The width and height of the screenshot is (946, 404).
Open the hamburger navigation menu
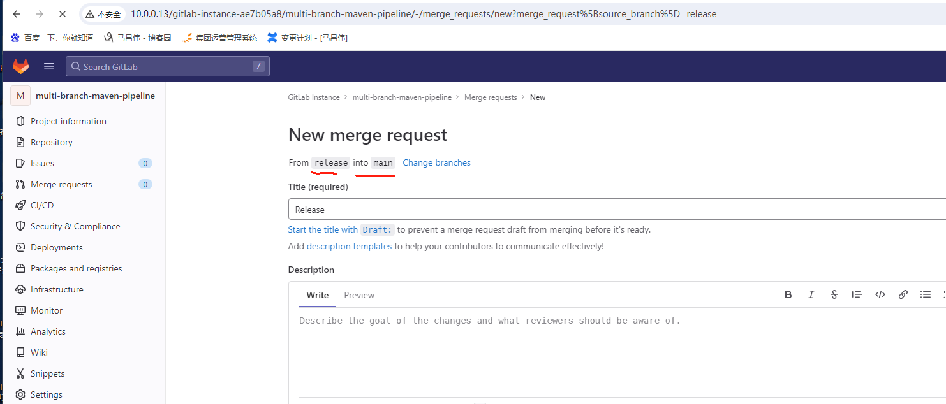point(49,66)
